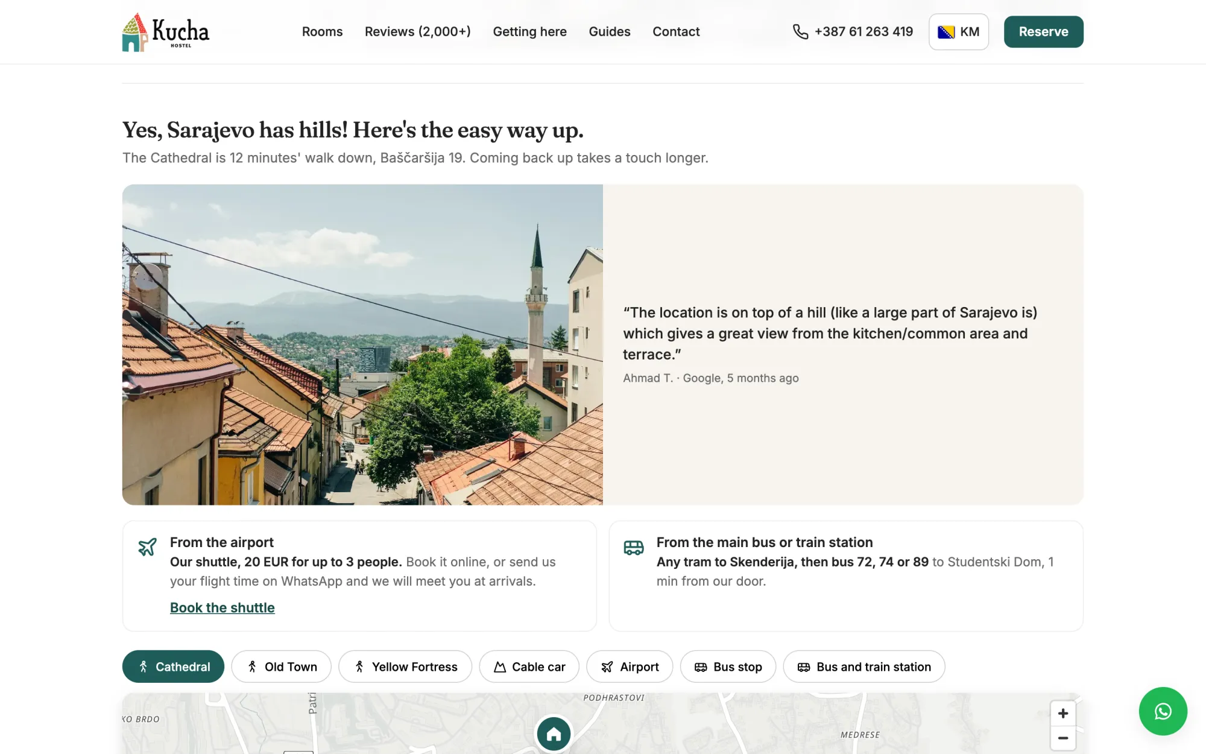1206x754 pixels.
Task: Open the Rooms menu item
Action: tap(322, 31)
